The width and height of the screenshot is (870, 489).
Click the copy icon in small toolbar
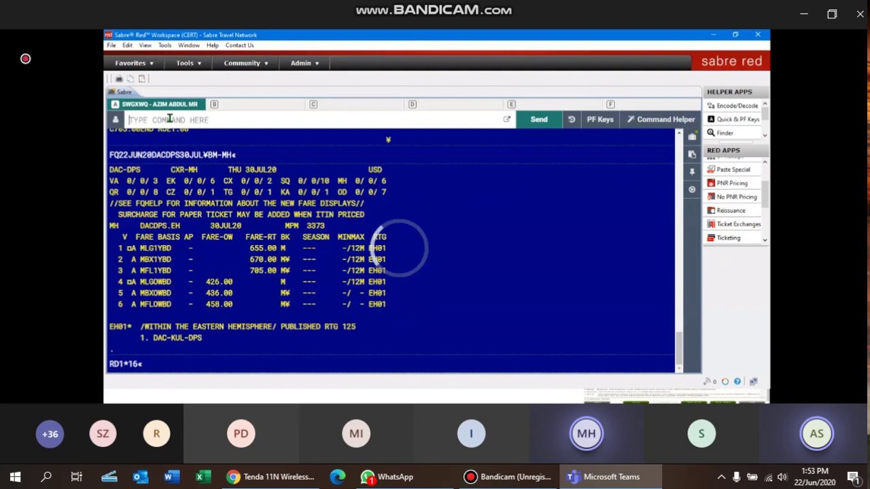pos(130,79)
